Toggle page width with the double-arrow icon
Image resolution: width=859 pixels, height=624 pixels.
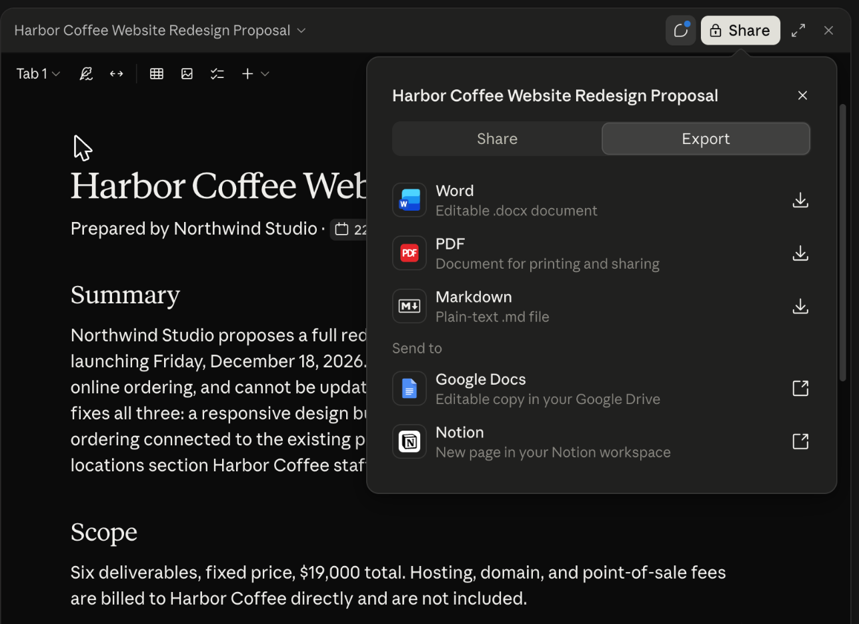(117, 74)
